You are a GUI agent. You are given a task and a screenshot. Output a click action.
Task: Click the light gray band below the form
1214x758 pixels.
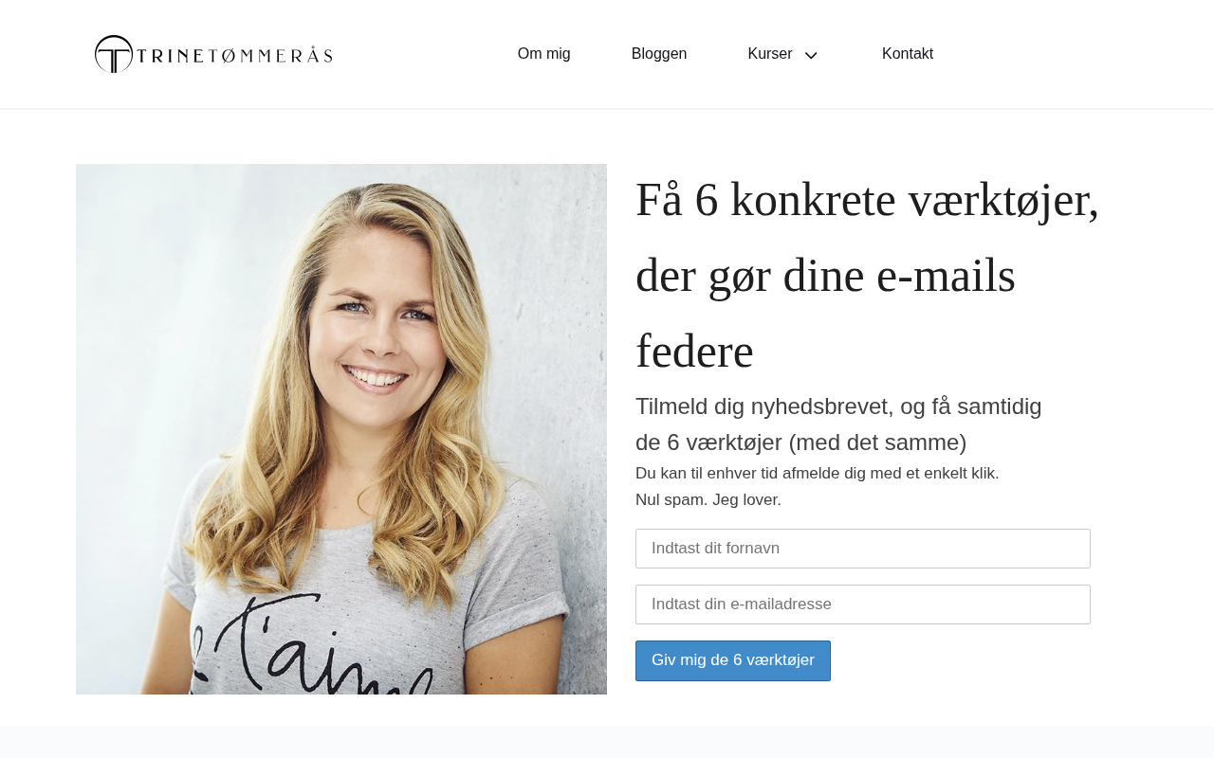point(607,742)
